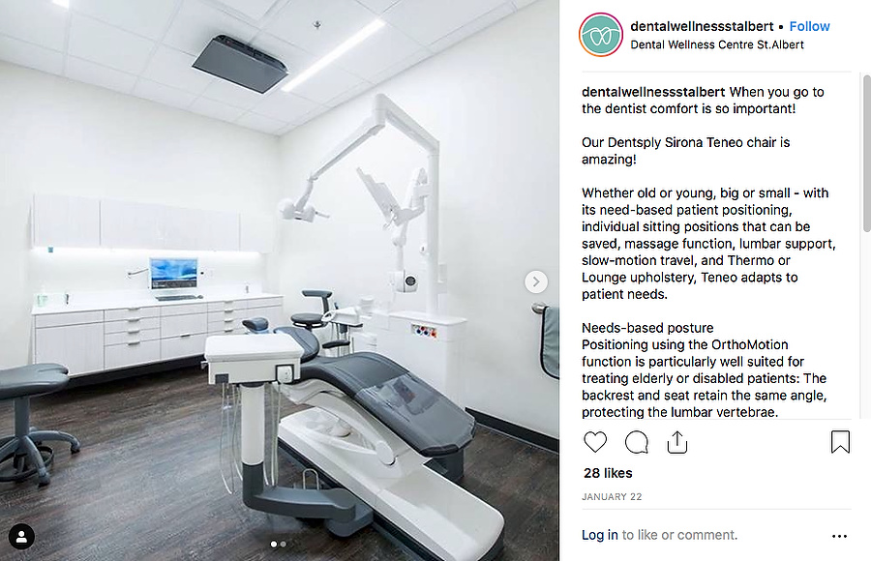Viewport: 871px width, 561px height.
Task: Save the post with the bookmark icon
Action: (840, 442)
